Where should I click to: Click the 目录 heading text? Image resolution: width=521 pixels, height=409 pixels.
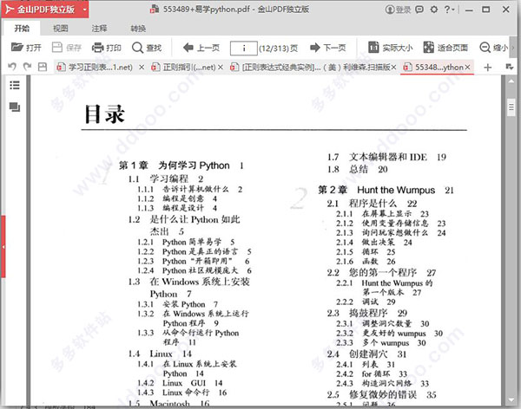click(105, 114)
